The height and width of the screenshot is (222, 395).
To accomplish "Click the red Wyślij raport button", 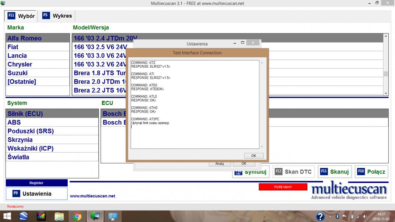I will pos(283,187).
